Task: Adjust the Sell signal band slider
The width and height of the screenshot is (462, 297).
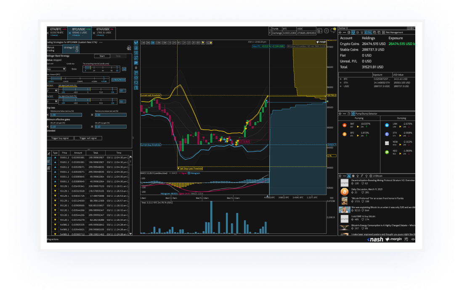Action: pyautogui.click(x=88, y=91)
